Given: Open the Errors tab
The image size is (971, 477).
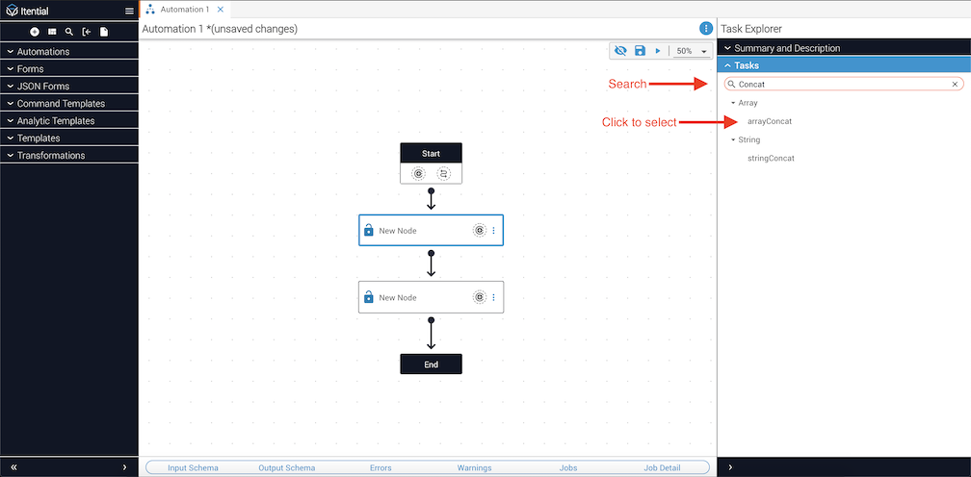Looking at the screenshot, I should point(381,467).
